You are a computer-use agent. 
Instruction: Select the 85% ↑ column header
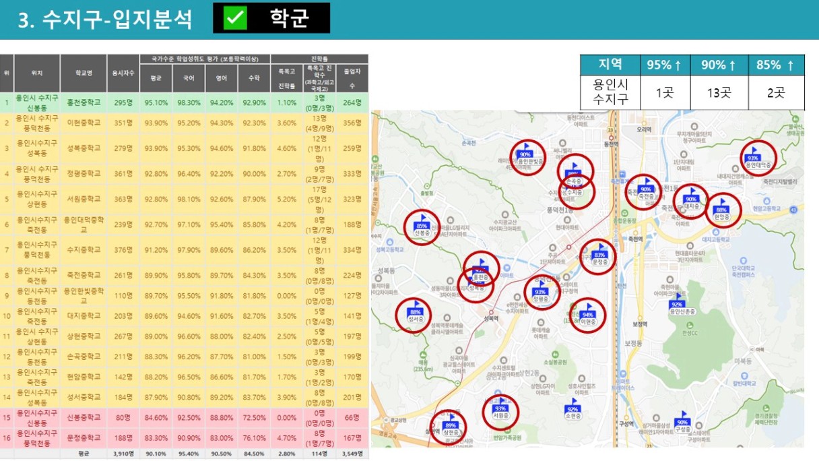776,65
